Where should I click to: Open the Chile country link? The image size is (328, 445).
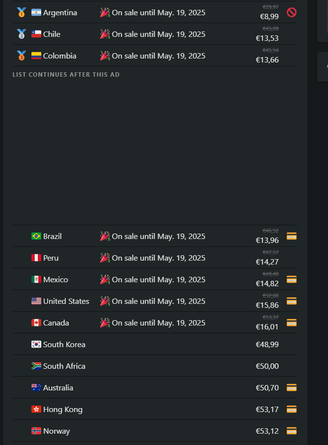point(52,34)
